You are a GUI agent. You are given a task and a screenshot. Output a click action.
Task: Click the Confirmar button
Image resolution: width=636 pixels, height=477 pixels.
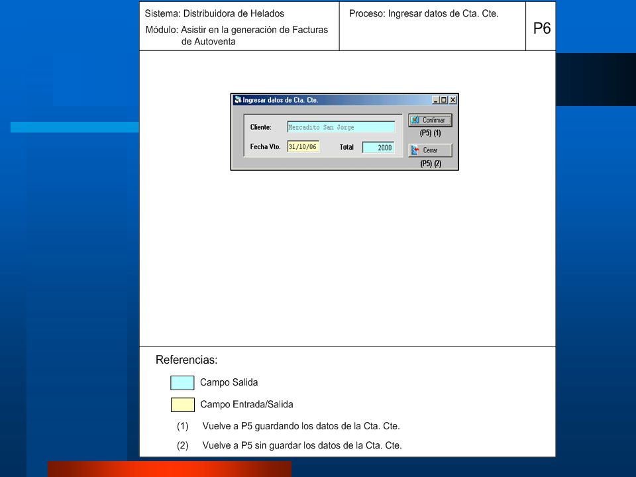point(430,120)
